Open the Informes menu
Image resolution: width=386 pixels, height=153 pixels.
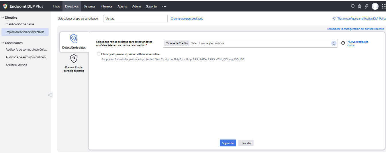pos(106,6)
